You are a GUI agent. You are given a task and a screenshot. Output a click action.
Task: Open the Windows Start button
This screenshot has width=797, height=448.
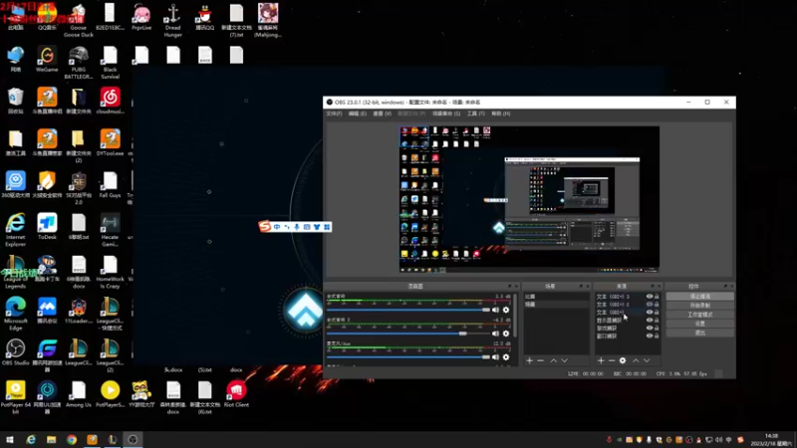(x=10, y=440)
